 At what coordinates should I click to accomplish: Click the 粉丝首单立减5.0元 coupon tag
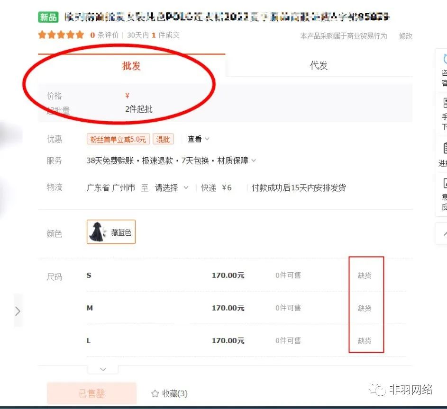[118, 139]
